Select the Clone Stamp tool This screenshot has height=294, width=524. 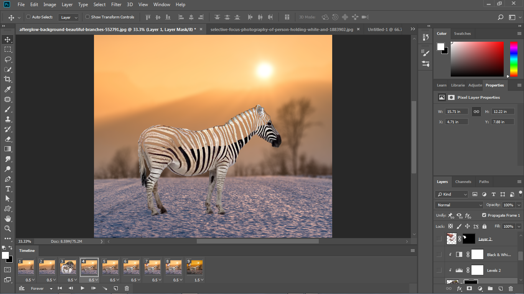8,119
